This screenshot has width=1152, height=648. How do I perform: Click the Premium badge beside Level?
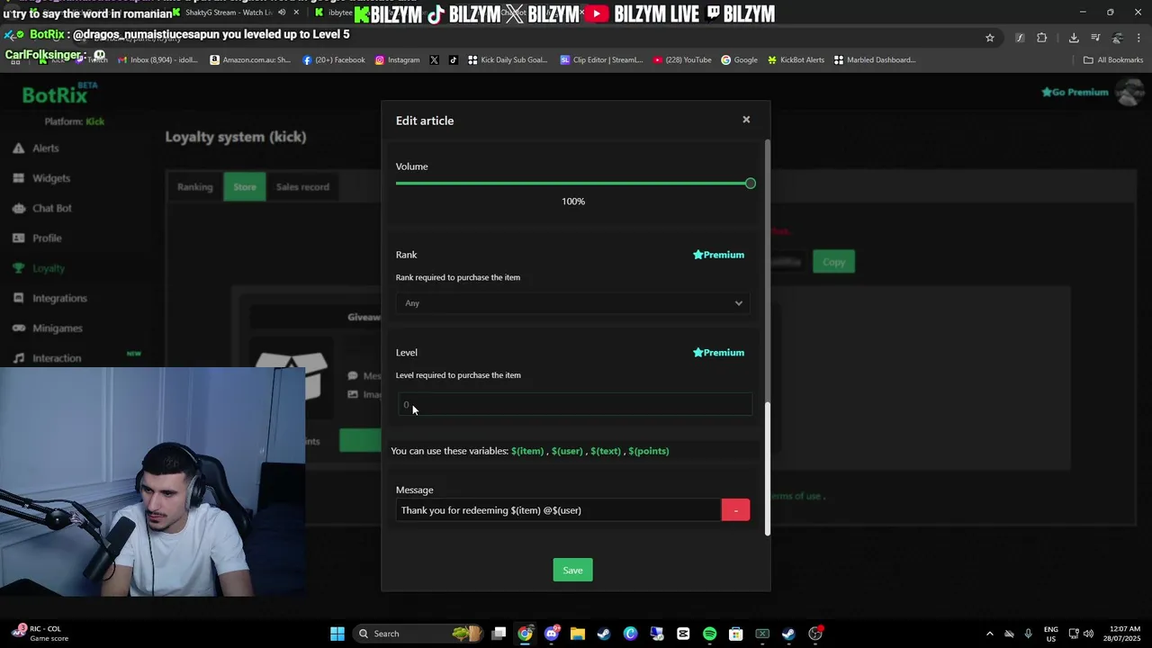tap(718, 353)
